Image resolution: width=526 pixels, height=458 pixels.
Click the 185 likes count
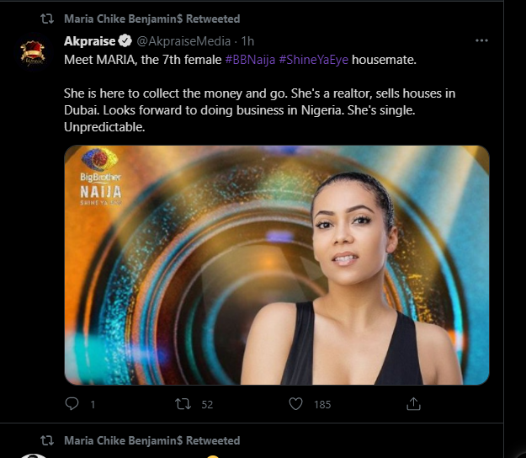[322, 405]
